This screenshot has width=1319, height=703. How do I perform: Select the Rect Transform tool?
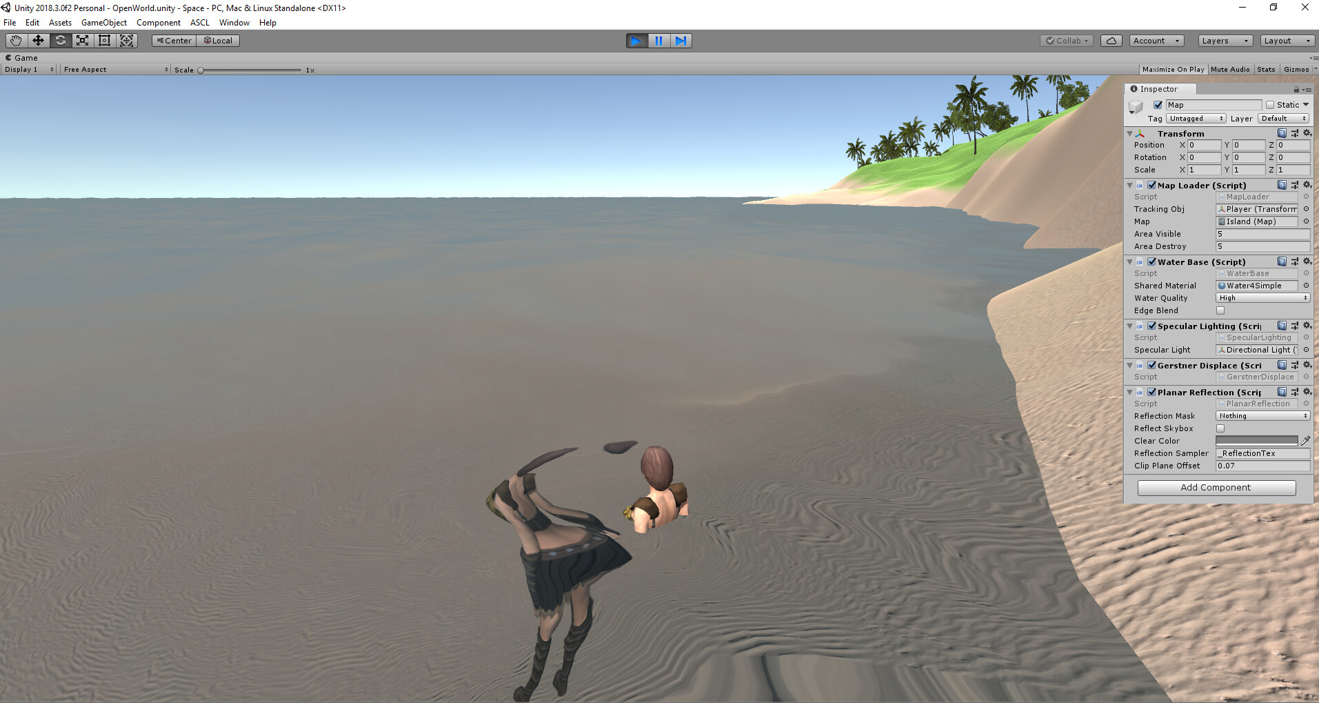point(104,40)
